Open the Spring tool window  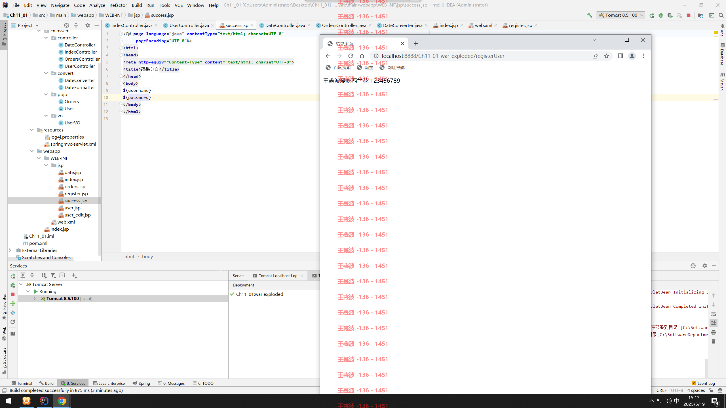(141, 383)
